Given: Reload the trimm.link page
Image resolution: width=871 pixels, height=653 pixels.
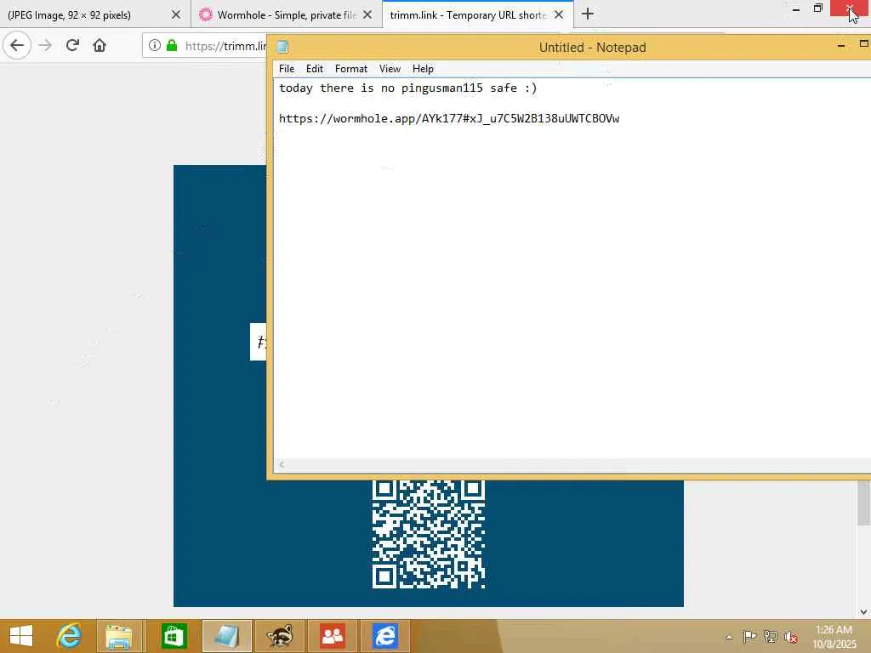Looking at the screenshot, I should point(72,45).
